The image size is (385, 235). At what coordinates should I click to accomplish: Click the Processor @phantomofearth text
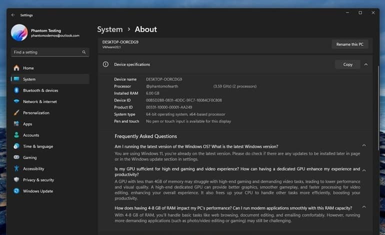(x=162, y=86)
